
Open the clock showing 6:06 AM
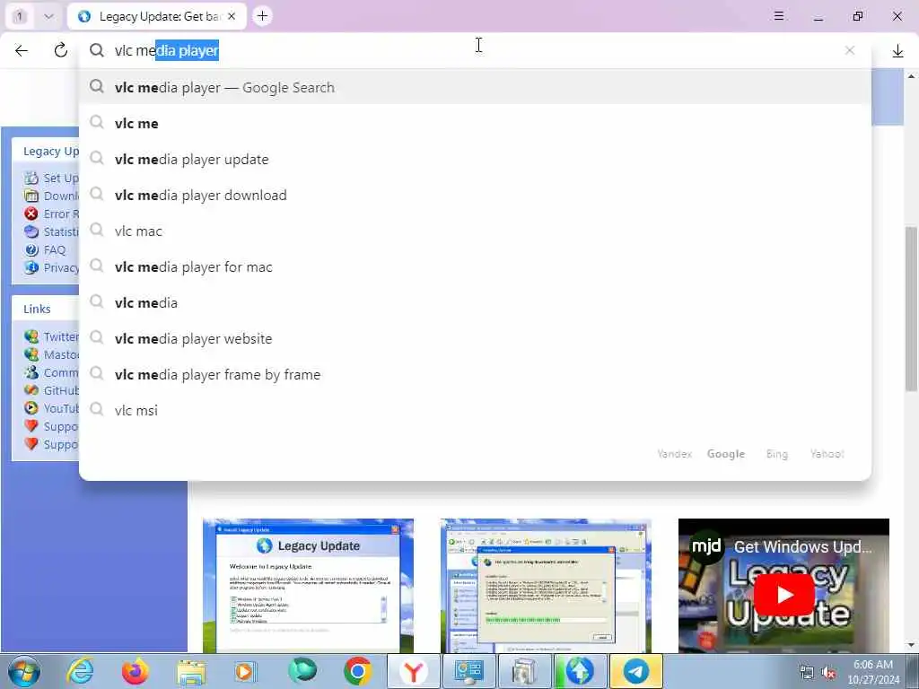click(873, 672)
